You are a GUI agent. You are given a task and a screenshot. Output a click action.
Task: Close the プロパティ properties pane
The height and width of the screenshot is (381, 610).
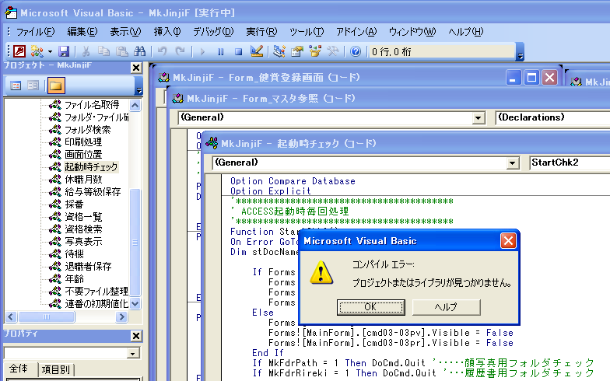coord(135,336)
